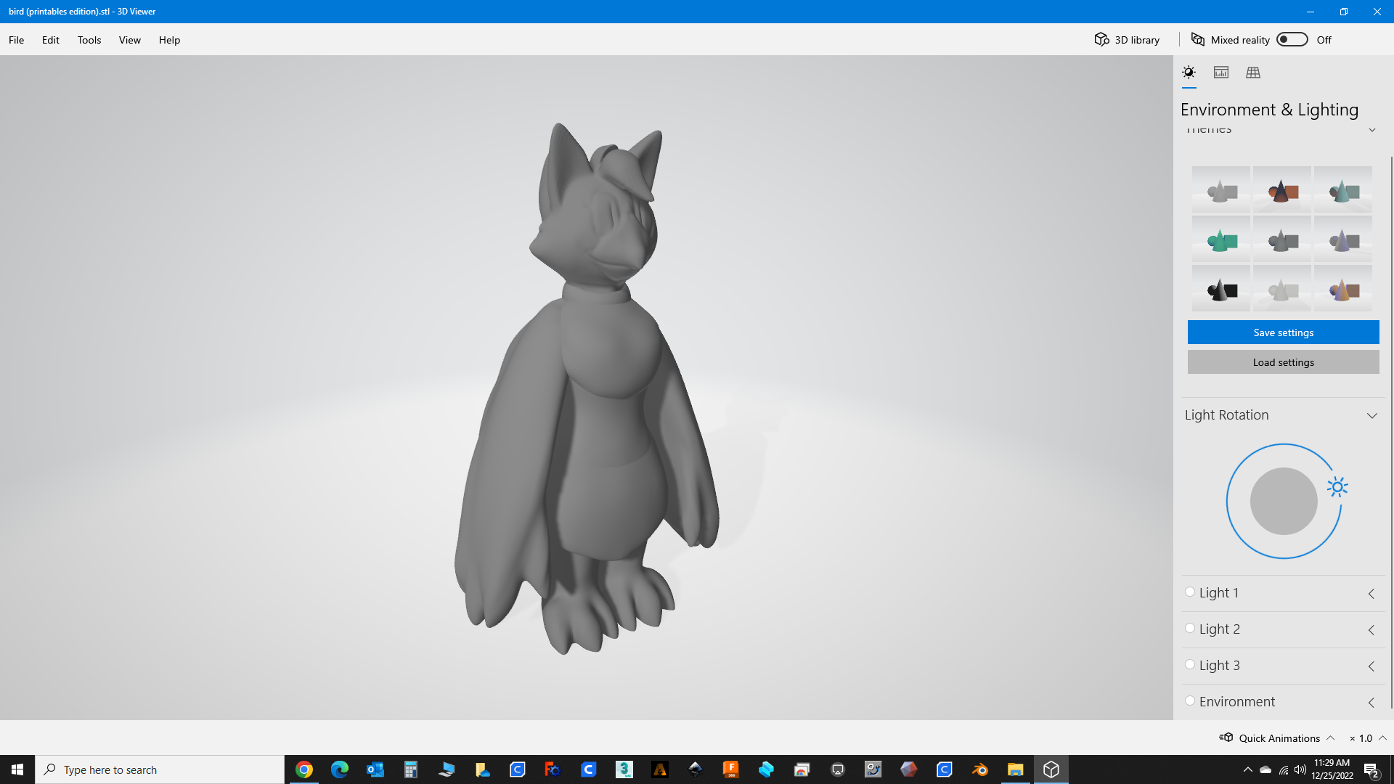Click the 3D Viewer taskbar icon

pos(1051,769)
